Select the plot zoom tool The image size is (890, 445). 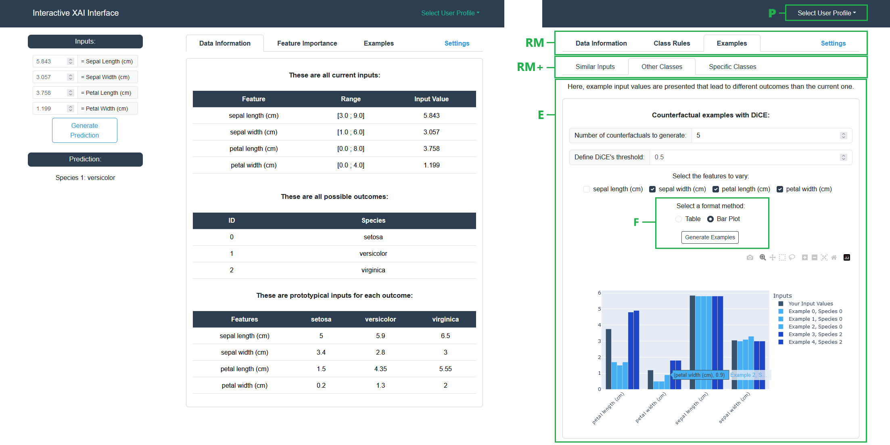tap(763, 257)
